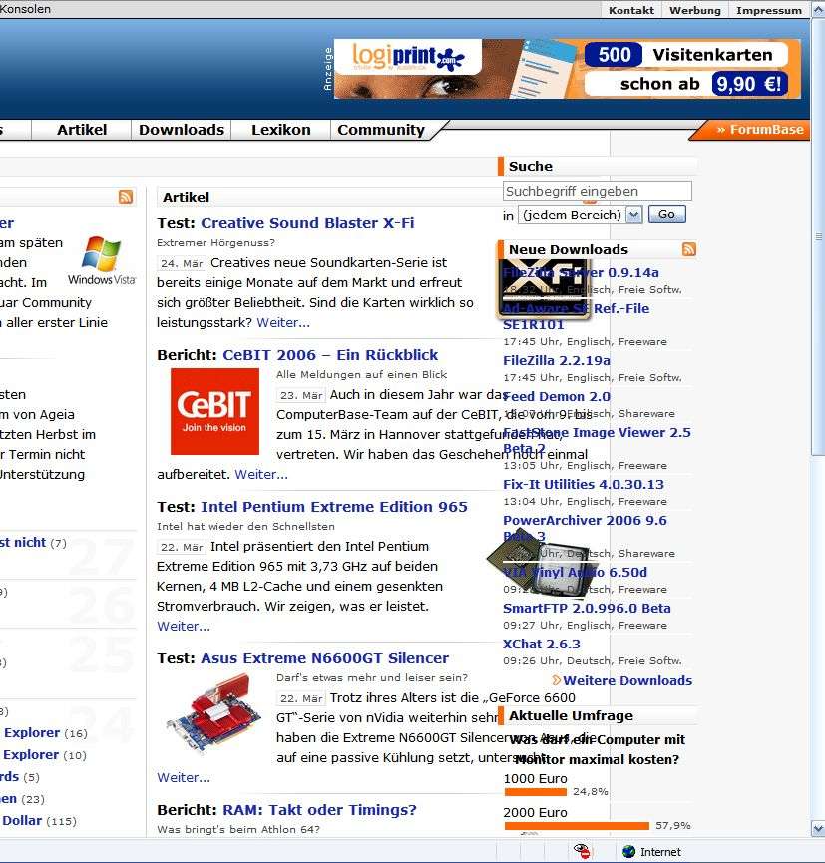
Task: Open FileZilla 2.2.19a download
Action: pyautogui.click(x=557, y=360)
